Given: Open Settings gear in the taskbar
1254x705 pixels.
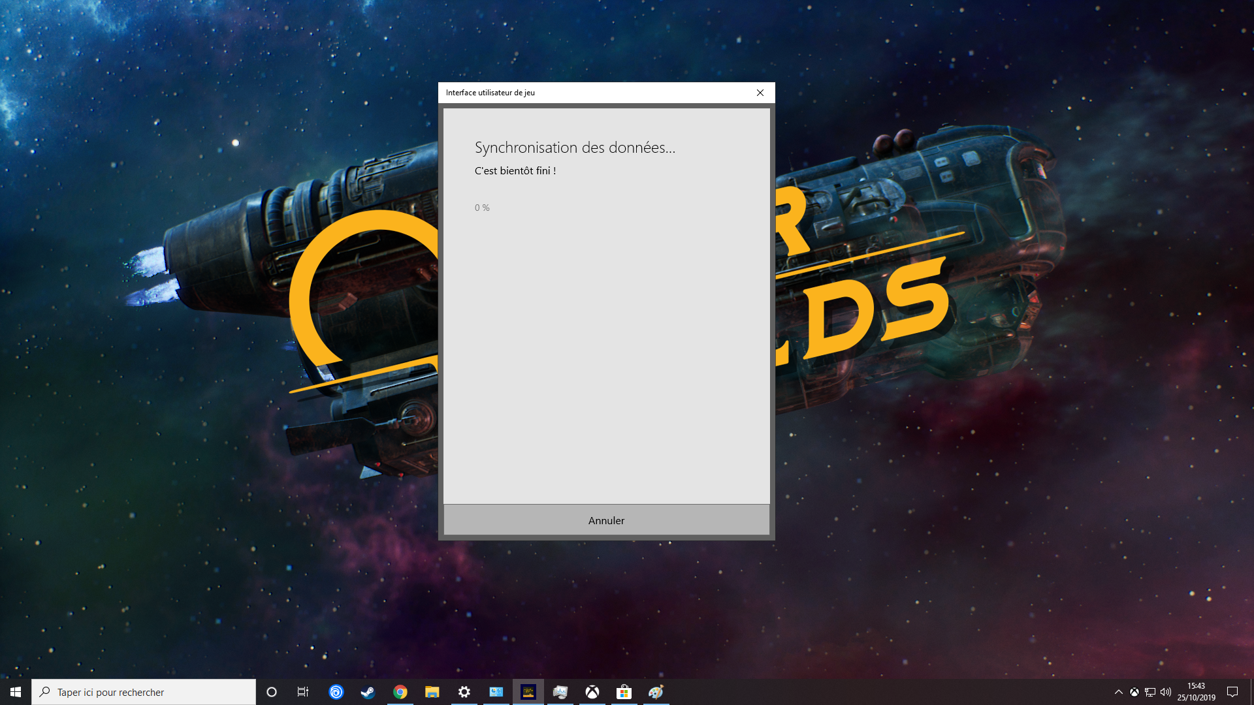Looking at the screenshot, I should tap(464, 692).
